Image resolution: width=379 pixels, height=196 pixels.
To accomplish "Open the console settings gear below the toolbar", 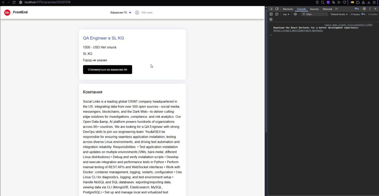I will pyautogui.click(x=271, y=20).
